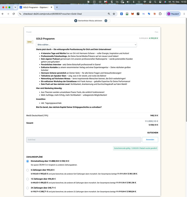
Task: Click the accessibility person icon
Action: point(76,21)
